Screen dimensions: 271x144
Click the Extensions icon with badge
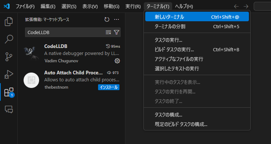[x=8, y=92]
